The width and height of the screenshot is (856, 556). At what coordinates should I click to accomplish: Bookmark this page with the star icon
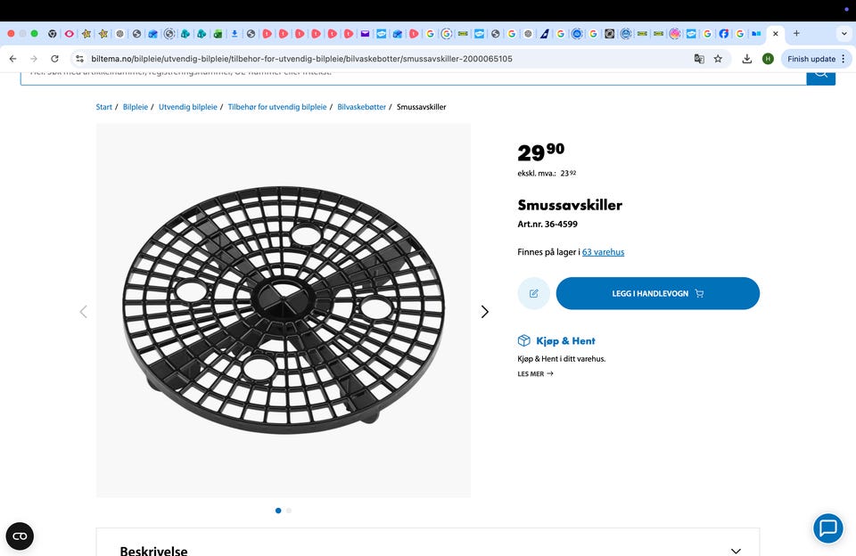(718, 59)
